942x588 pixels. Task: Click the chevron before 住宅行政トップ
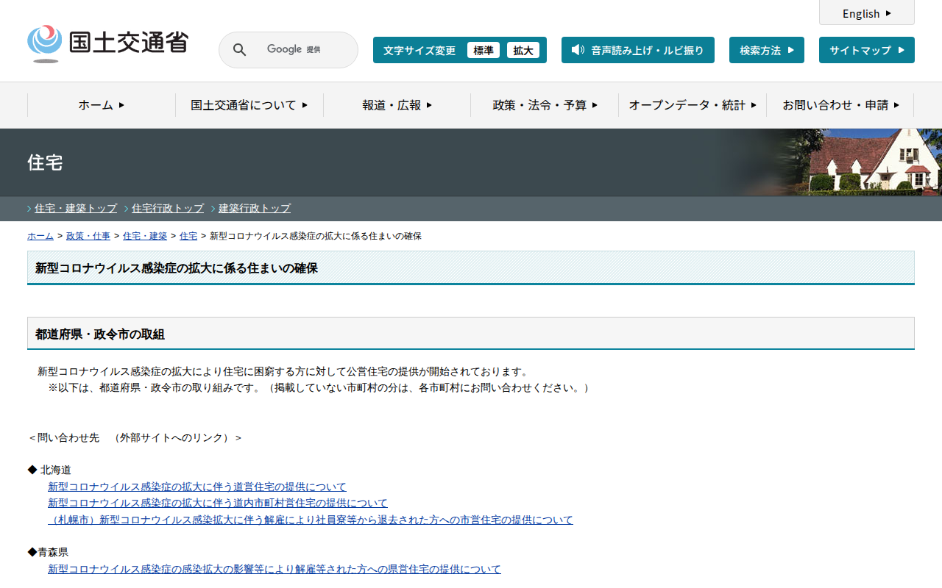pyautogui.click(x=127, y=209)
